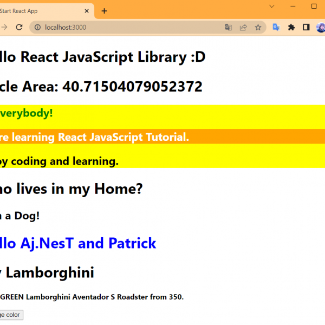325x325 pixels.
Task: Open a new tab
Action: click(x=104, y=11)
